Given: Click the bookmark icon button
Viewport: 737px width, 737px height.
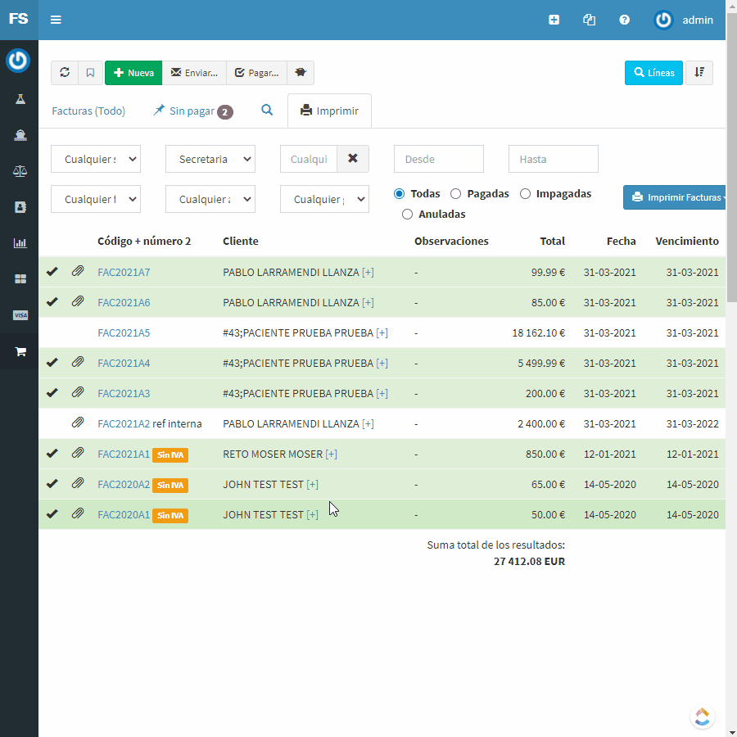Looking at the screenshot, I should pos(90,73).
